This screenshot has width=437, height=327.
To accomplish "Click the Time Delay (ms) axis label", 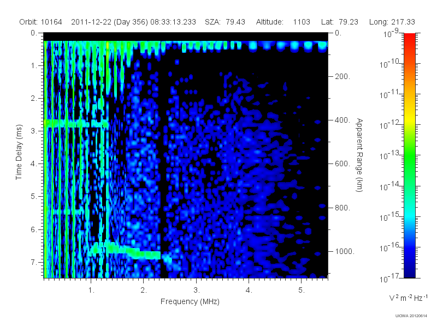I will [19, 152].
